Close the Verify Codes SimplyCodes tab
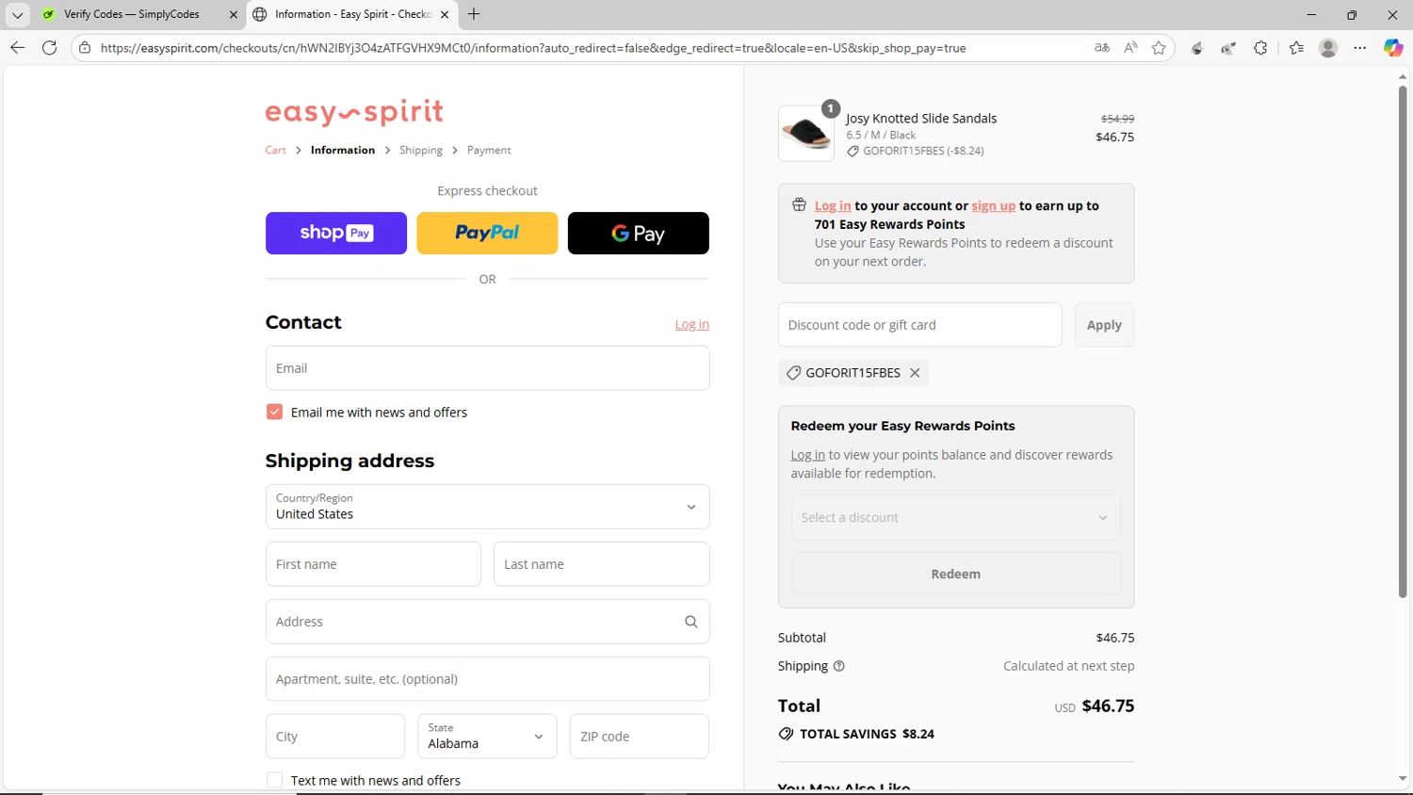This screenshot has width=1413, height=795. [x=234, y=14]
